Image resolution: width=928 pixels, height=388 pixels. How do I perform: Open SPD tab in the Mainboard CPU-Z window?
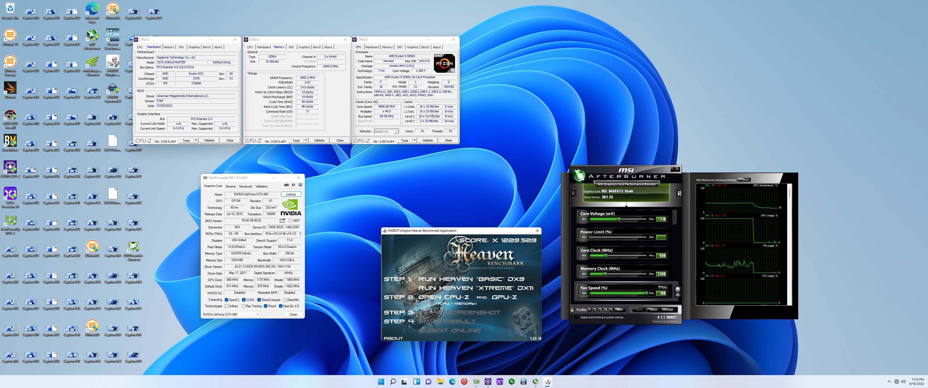coord(181,47)
